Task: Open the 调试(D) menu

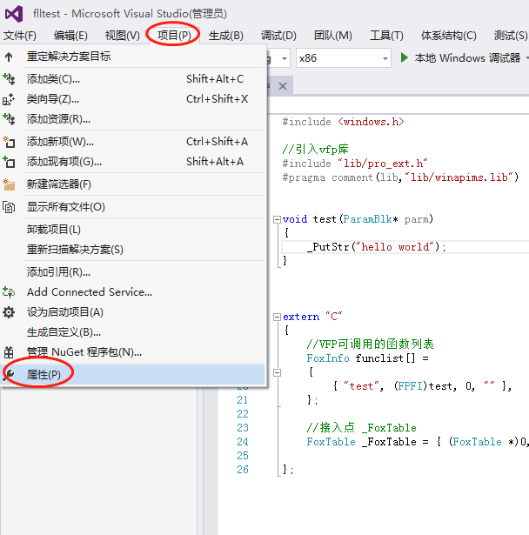Action: pos(278,36)
